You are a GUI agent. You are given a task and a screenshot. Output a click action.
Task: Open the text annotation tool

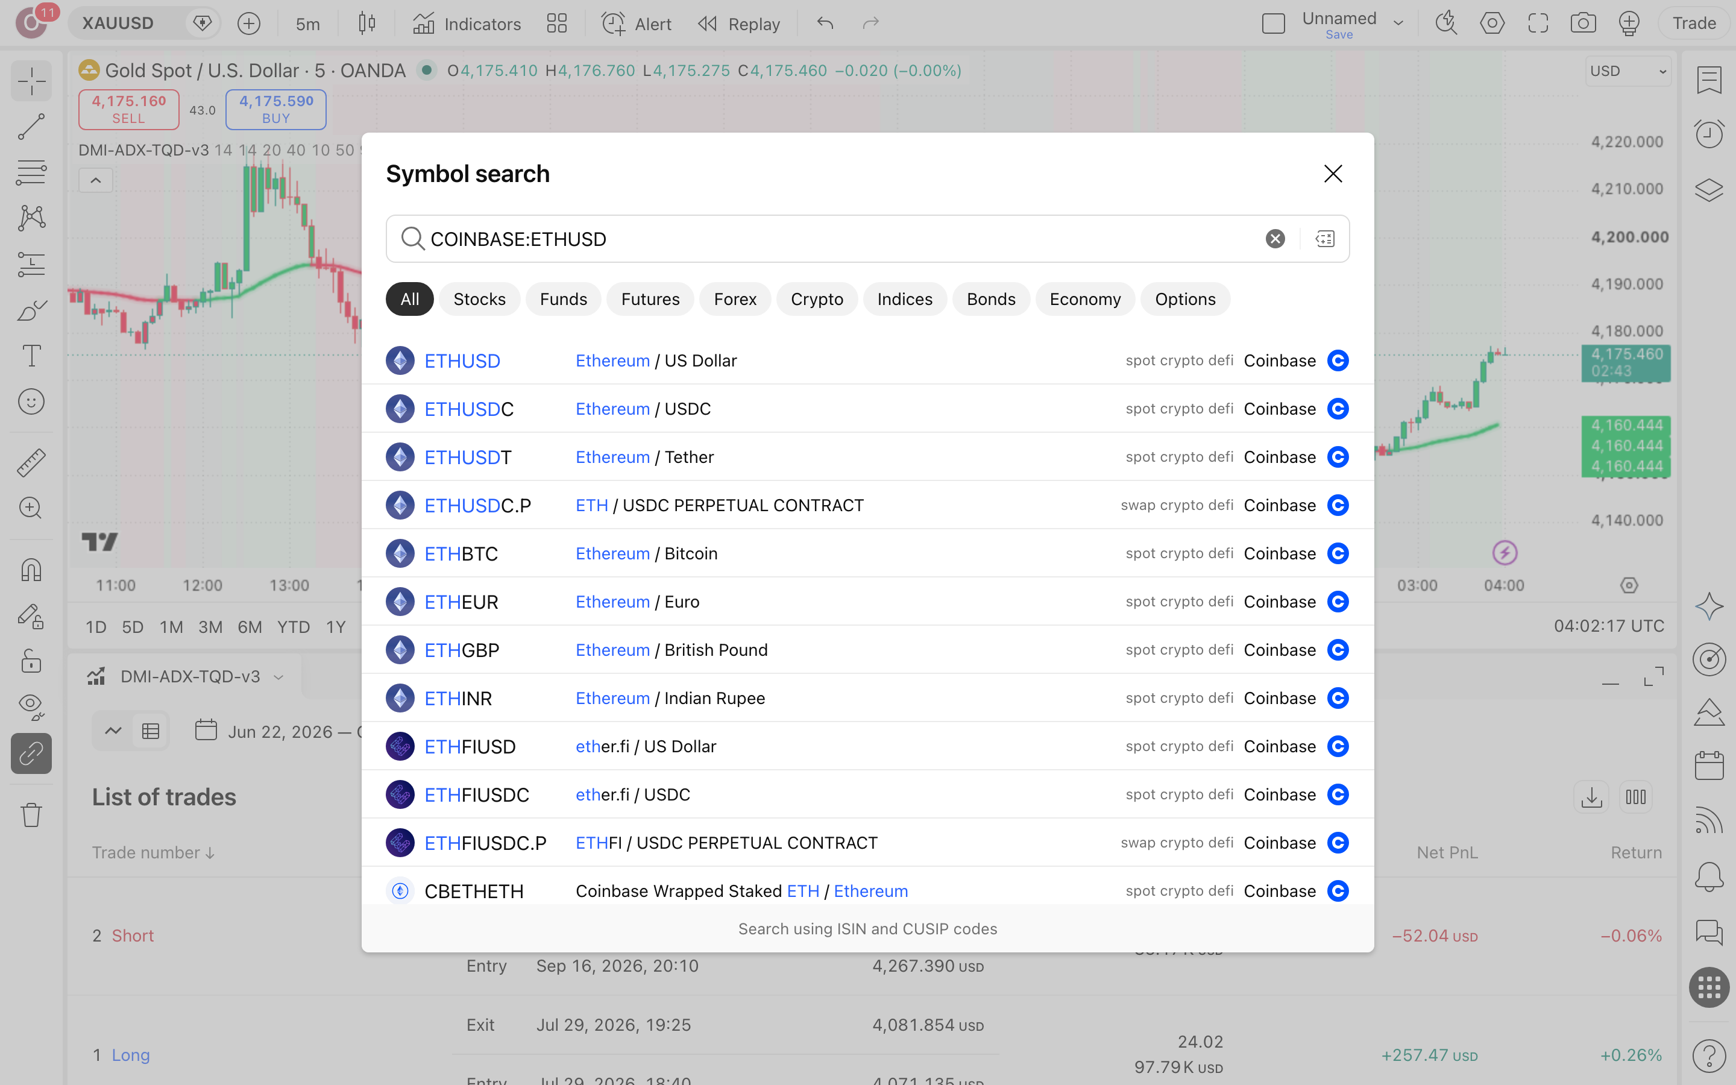pos(31,356)
